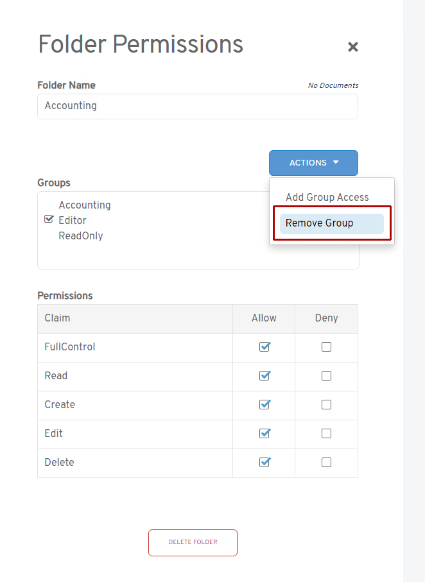The image size is (425, 582).
Task: Check Deny for Delete permission
Action: 326,463
